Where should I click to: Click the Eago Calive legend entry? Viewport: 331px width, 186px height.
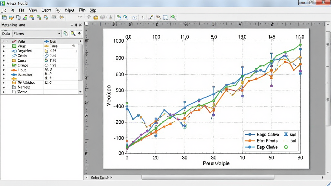tap(262, 134)
